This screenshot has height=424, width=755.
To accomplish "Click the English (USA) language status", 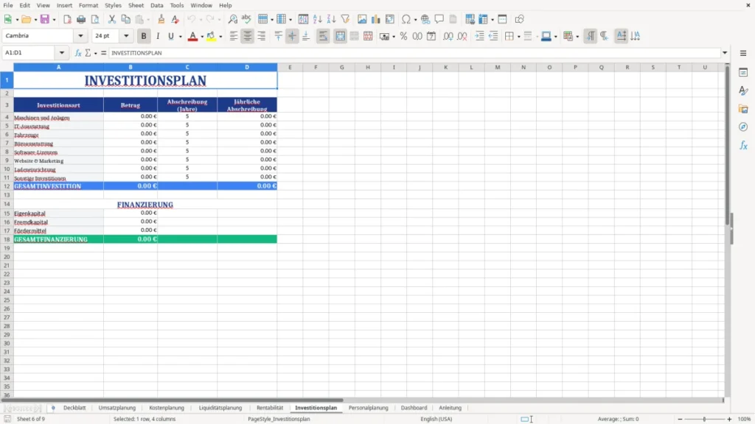I will click(436, 419).
